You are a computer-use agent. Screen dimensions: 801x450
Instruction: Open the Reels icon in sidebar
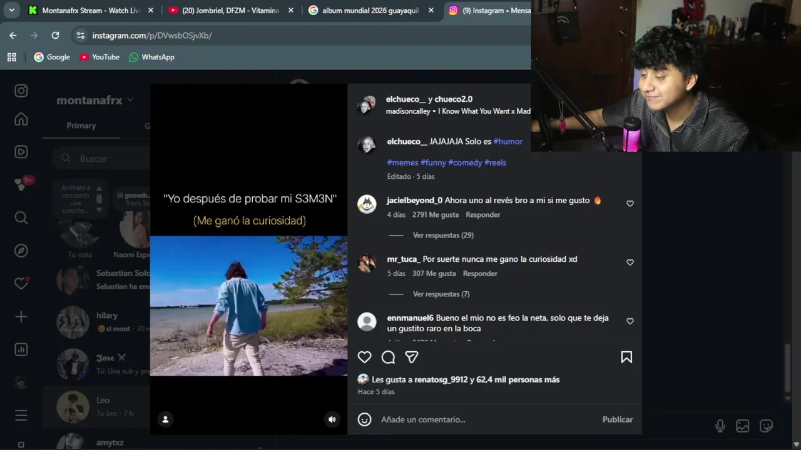tap(21, 152)
